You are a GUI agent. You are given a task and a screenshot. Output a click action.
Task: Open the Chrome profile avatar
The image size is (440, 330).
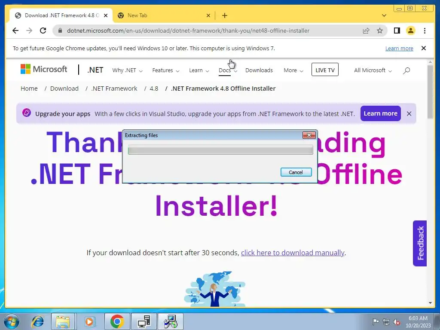click(x=410, y=31)
